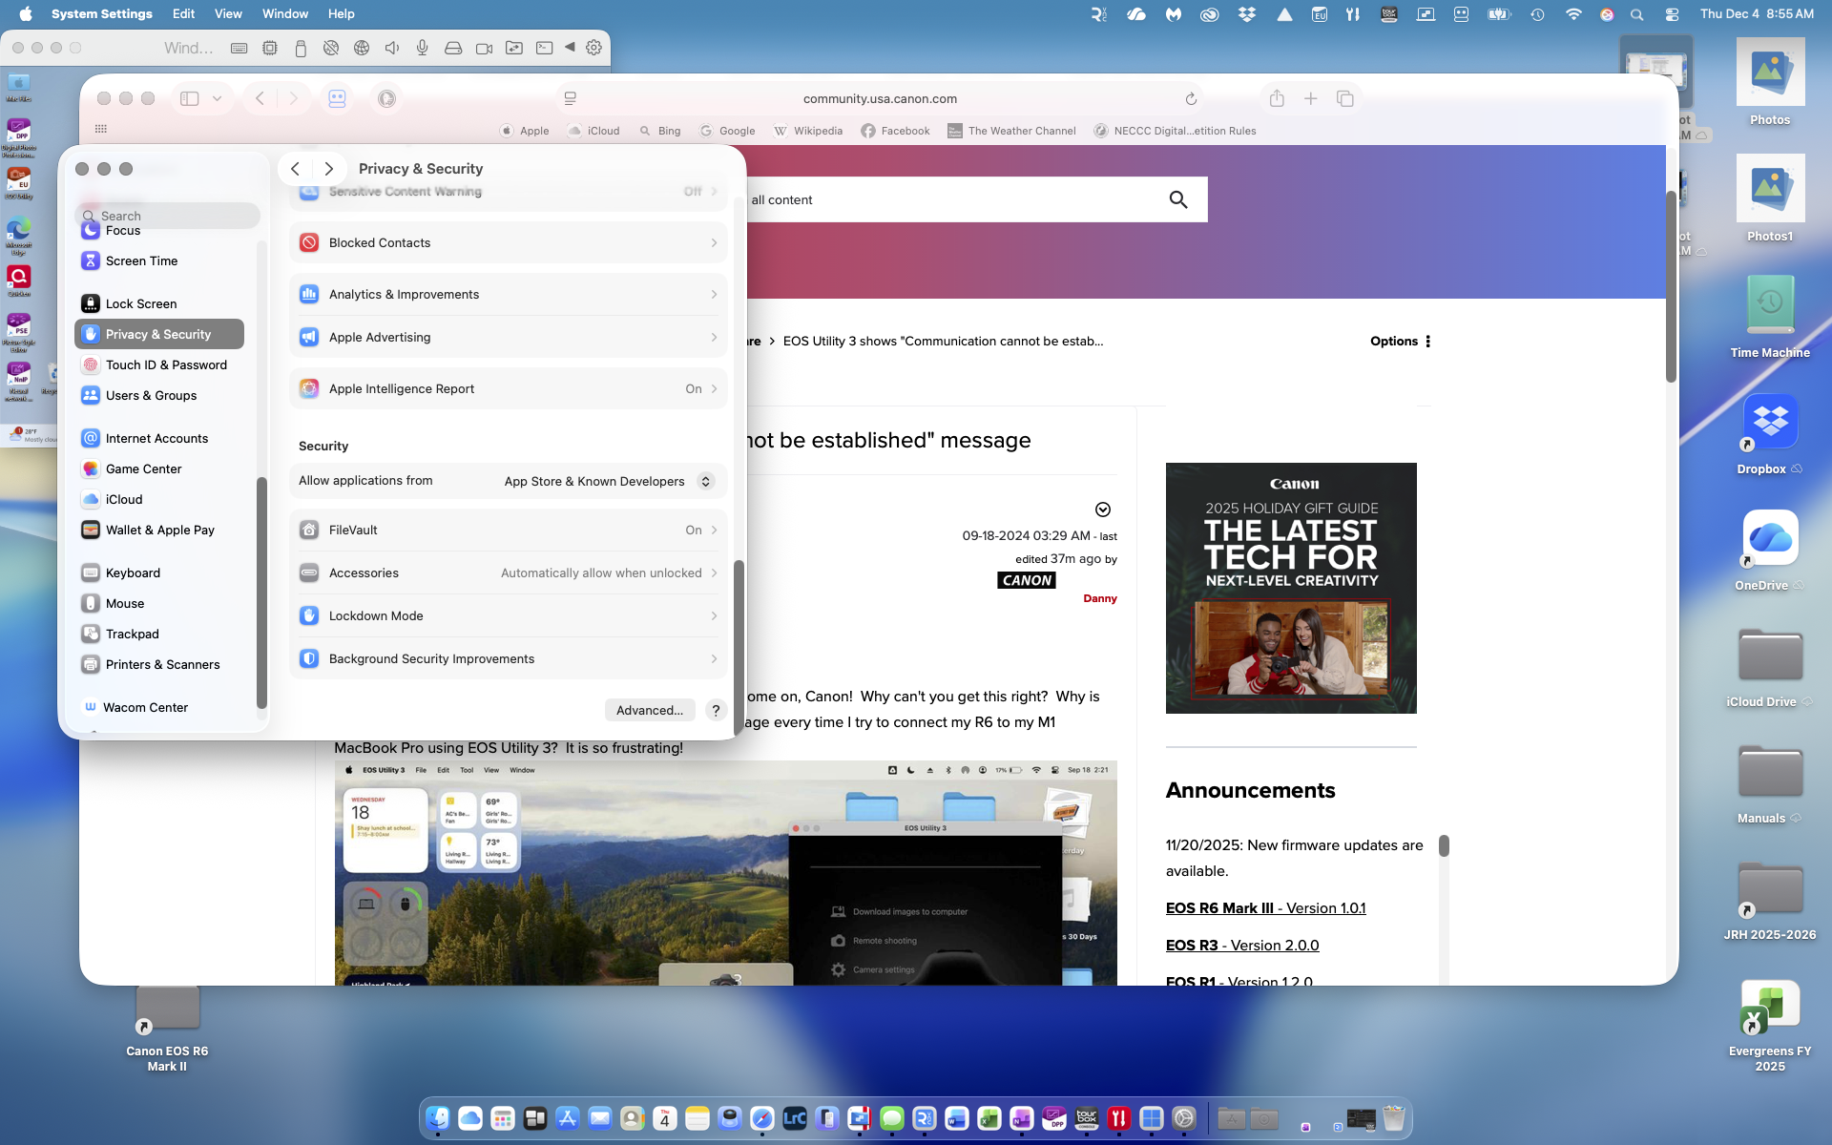Open the Help menu

341,14
